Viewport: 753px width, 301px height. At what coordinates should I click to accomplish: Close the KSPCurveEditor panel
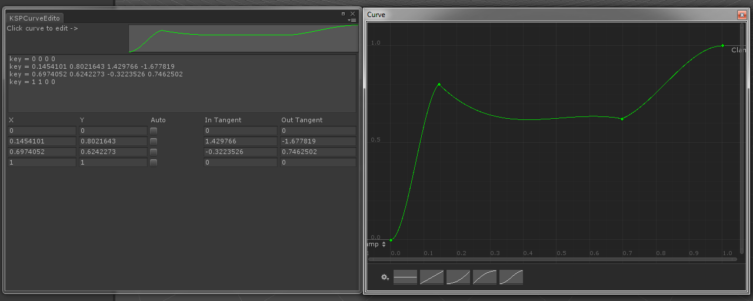352,14
